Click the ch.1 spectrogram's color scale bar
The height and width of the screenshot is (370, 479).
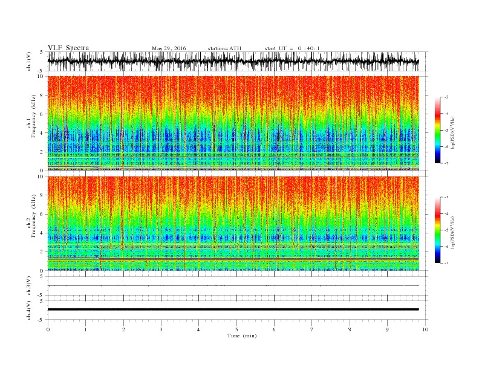[437, 130]
